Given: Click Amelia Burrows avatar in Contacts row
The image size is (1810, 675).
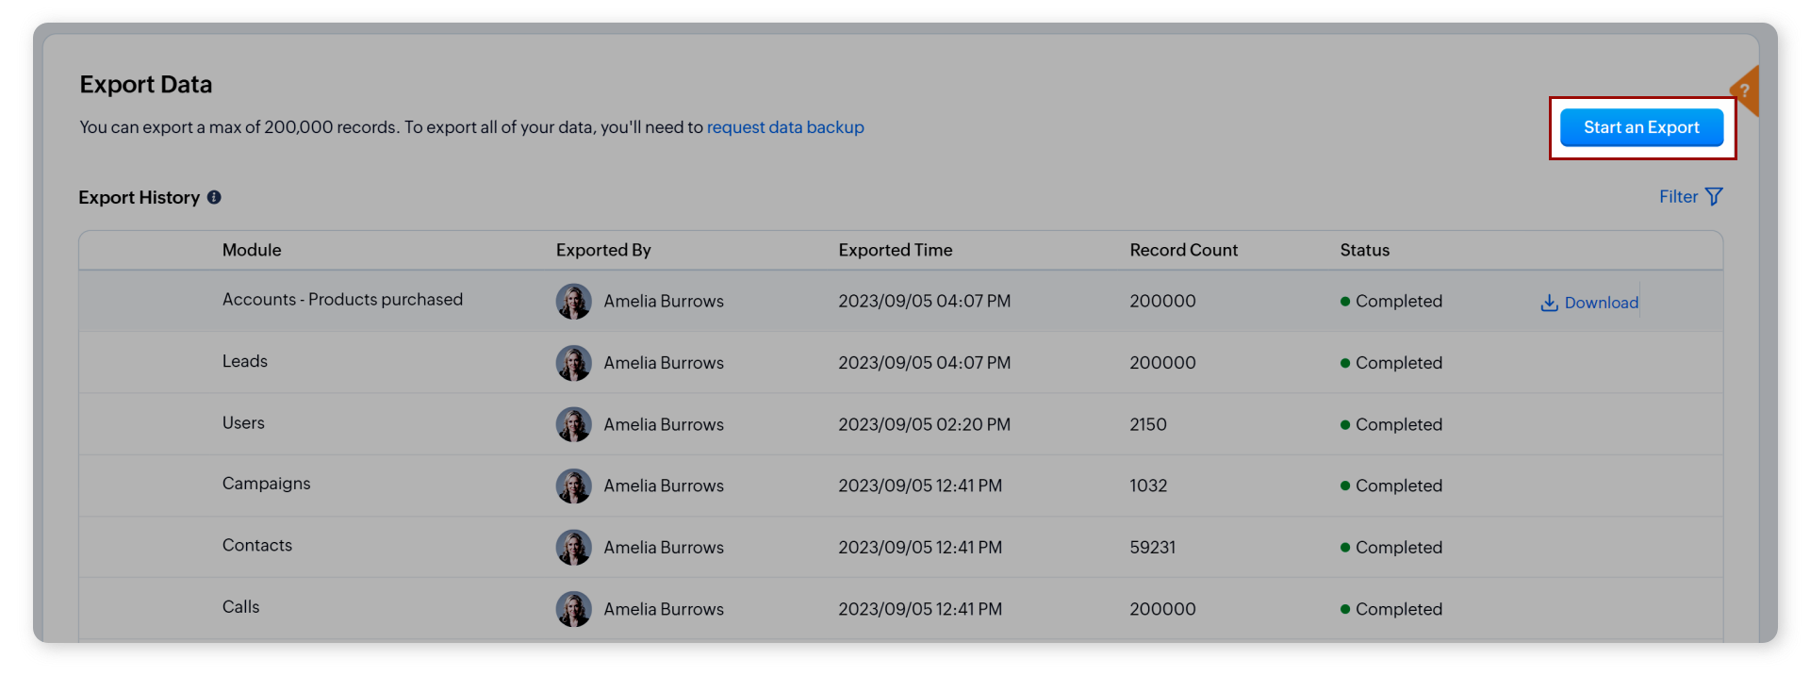Looking at the screenshot, I should [x=573, y=548].
